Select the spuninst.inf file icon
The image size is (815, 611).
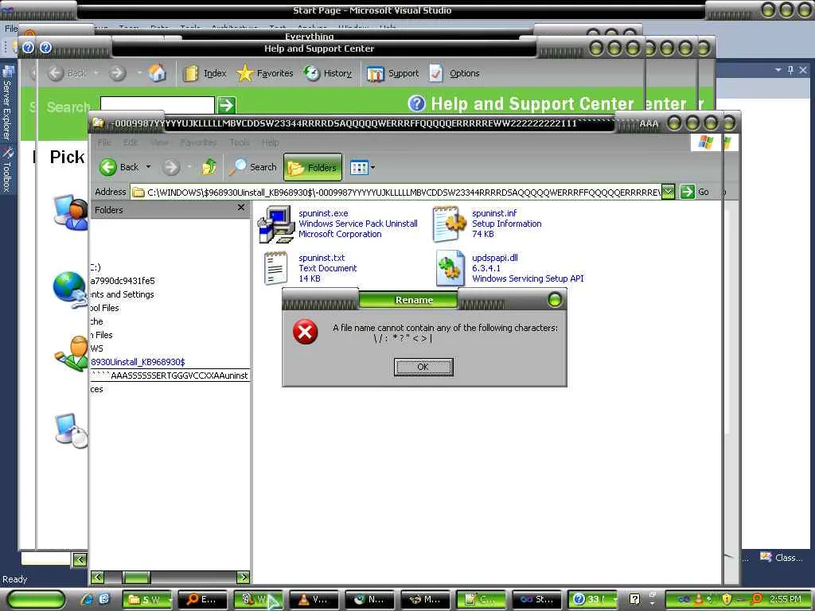pyautogui.click(x=450, y=224)
